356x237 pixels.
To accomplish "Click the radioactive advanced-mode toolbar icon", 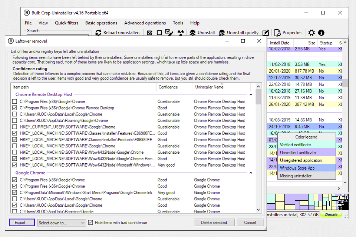I will tap(181, 33).
